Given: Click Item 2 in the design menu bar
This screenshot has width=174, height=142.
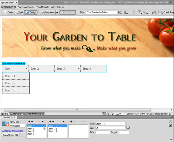Looking at the screenshot, I should (x=41, y=69).
